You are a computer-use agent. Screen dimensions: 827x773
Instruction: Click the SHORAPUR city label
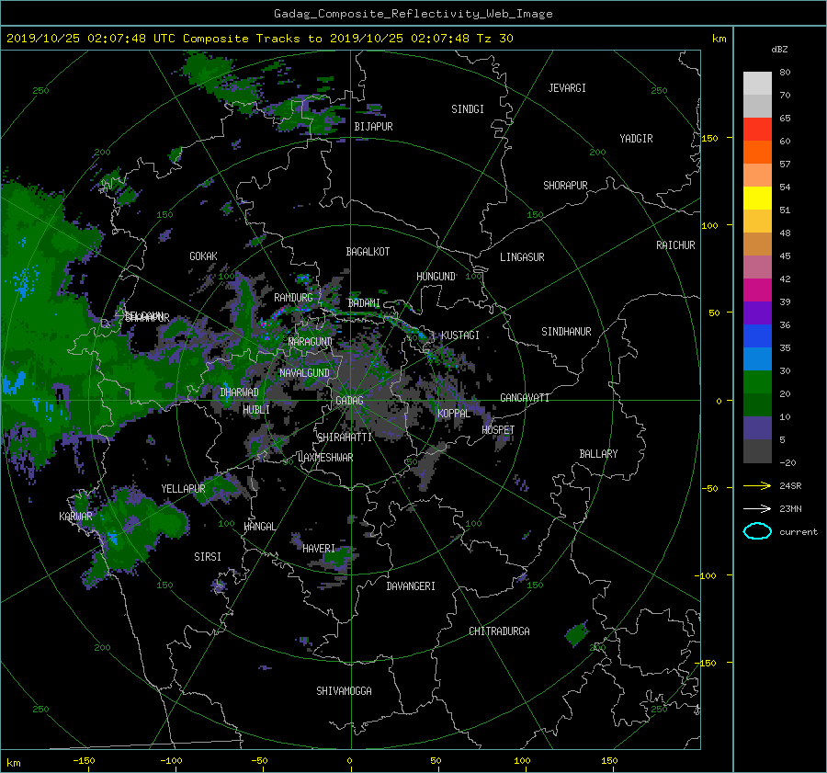565,186
